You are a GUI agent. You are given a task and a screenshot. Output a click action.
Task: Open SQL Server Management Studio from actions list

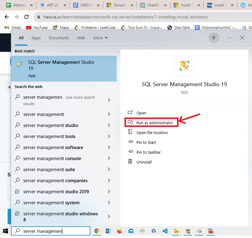coord(141,113)
